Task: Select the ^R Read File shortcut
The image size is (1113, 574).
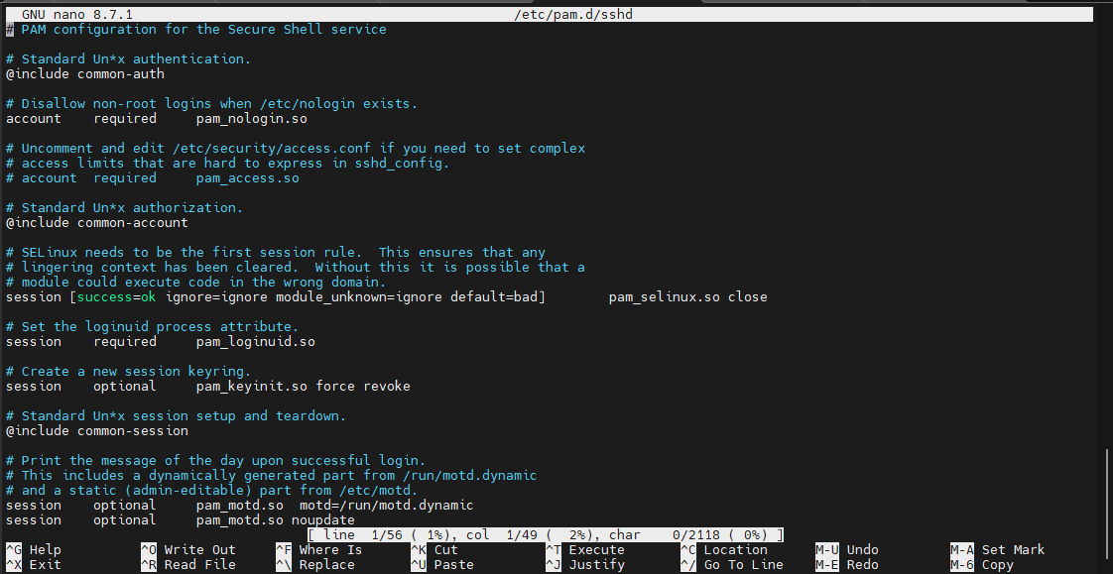Action: pyautogui.click(x=188, y=565)
